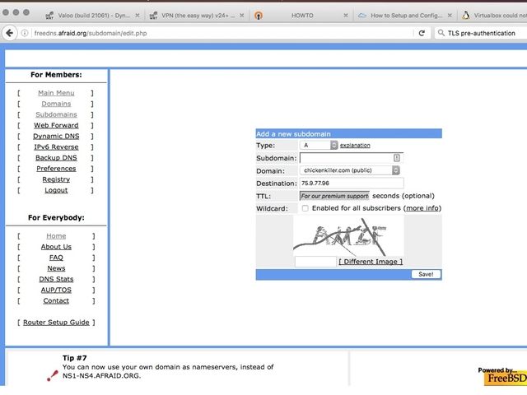The width and height of the screenshot is (527, 395).
Task: Switch to the VPN (the easy way) tab
Action: 197,16
